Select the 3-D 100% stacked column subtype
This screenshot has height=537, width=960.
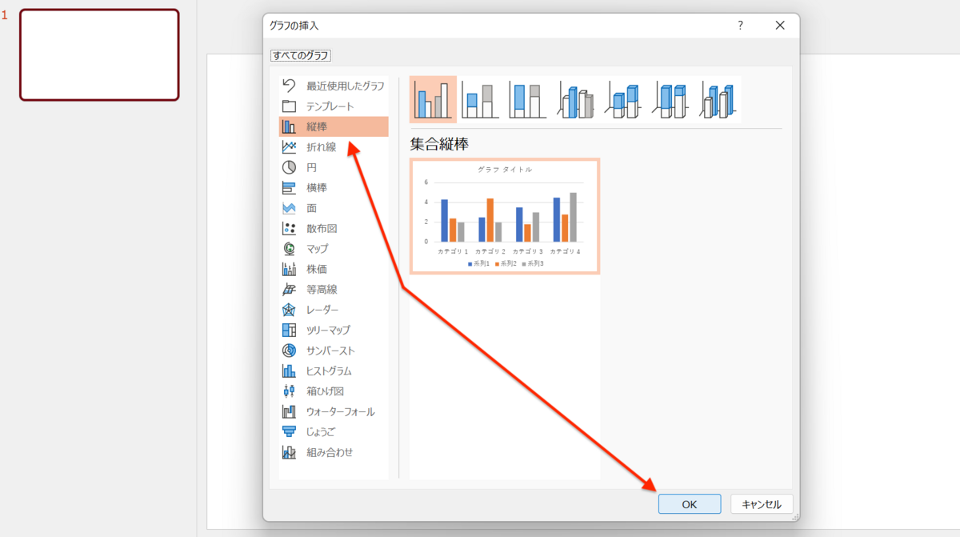point(672,100)
